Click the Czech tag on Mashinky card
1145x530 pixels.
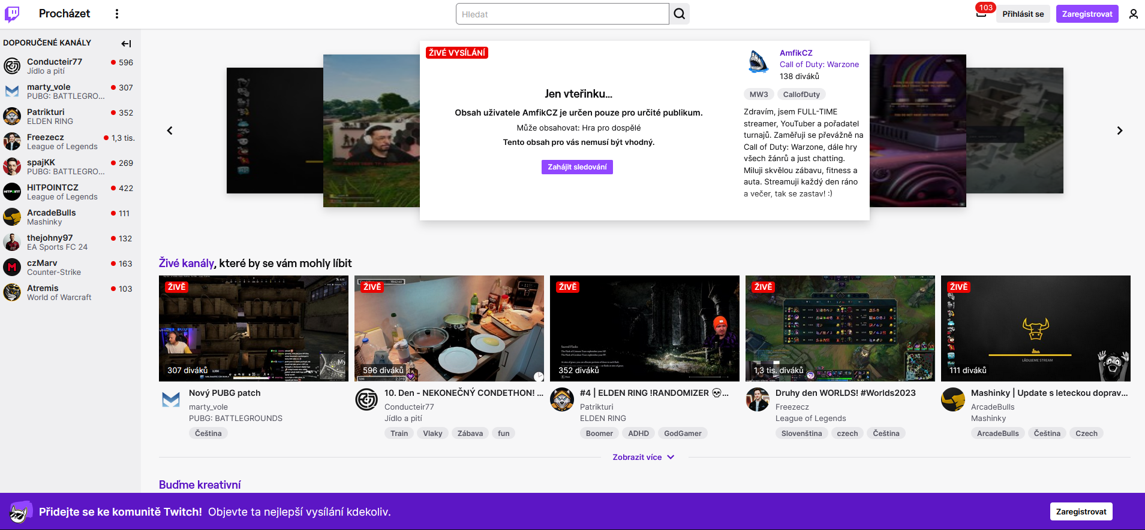coord(1086,433)
